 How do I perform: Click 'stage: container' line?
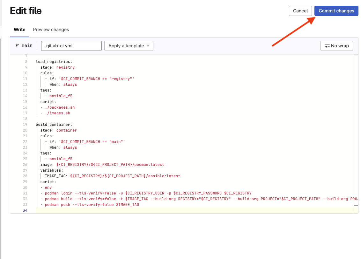coord(59,130)
